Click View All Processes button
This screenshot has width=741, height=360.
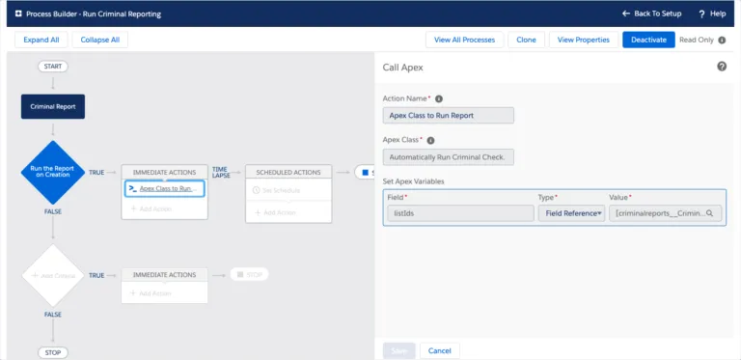click(464, 41)
